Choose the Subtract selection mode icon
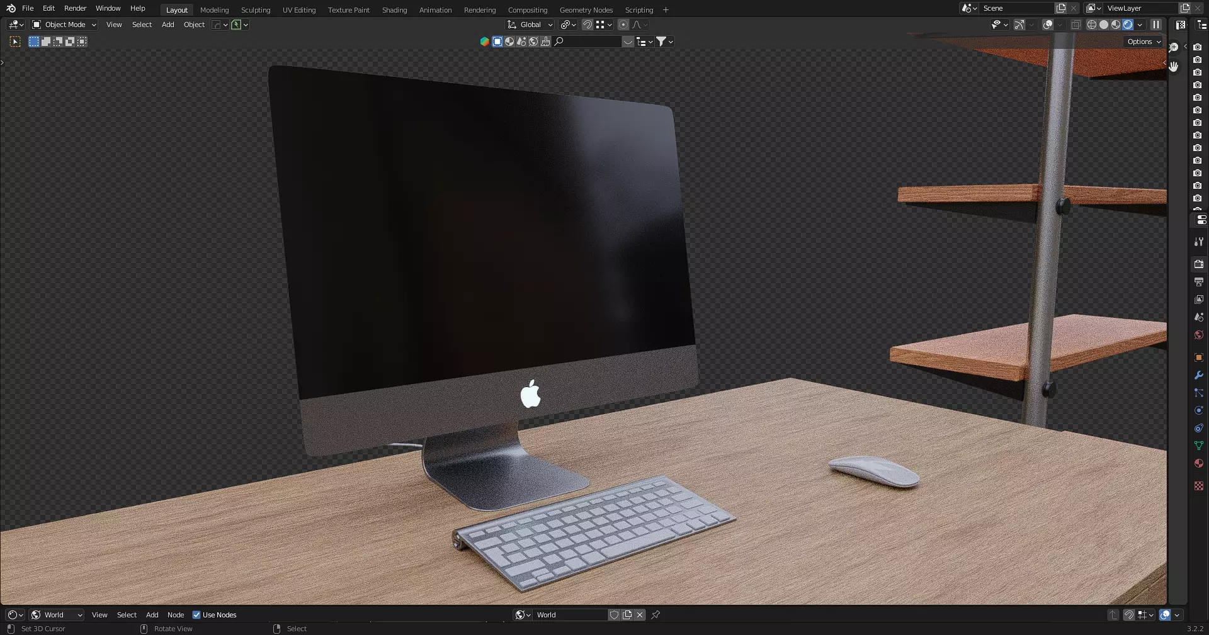Image resolution: width=1209 pixels, height=635 pixels. point(58,42)
